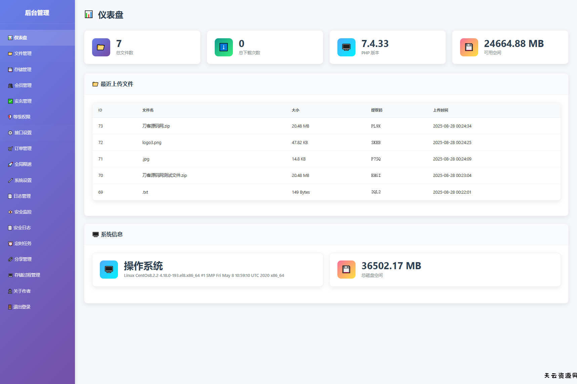Screen dimensions: 577x384
Task: Open 会员管理 from the sidebar
Action: (23, 85)
